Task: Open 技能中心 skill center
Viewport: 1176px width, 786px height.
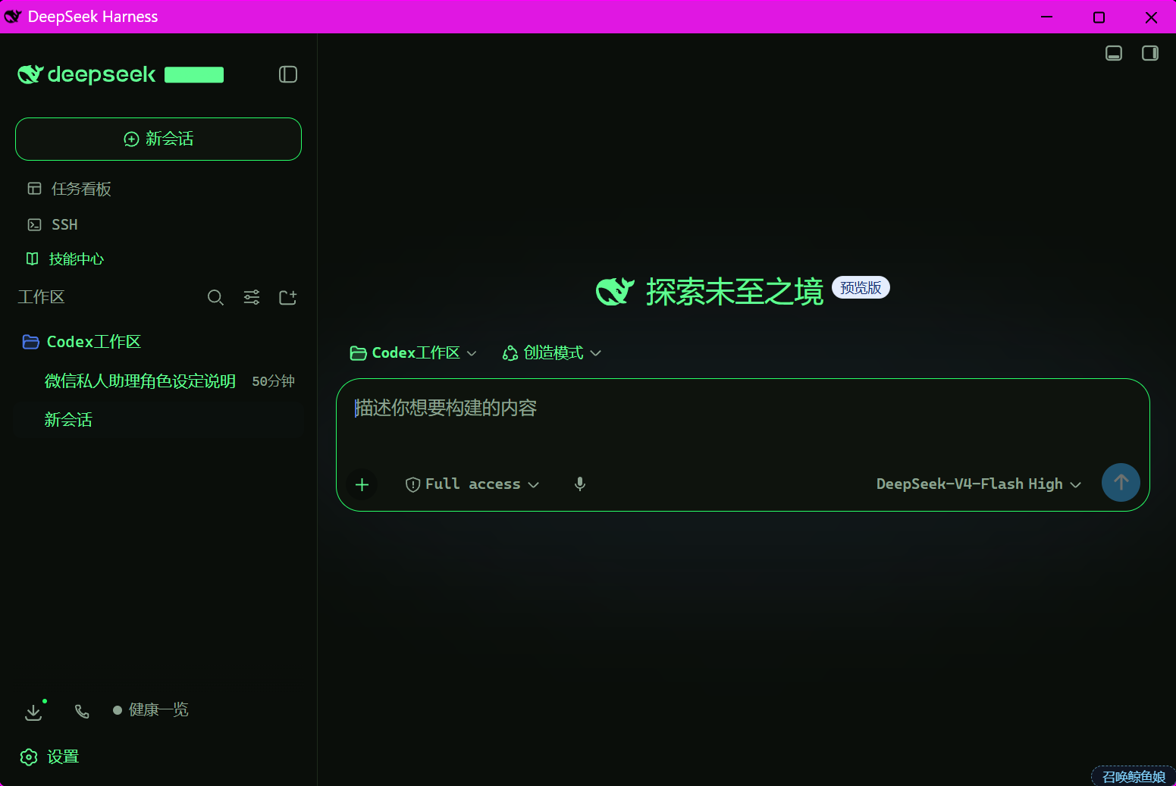Action: (65, 259)
